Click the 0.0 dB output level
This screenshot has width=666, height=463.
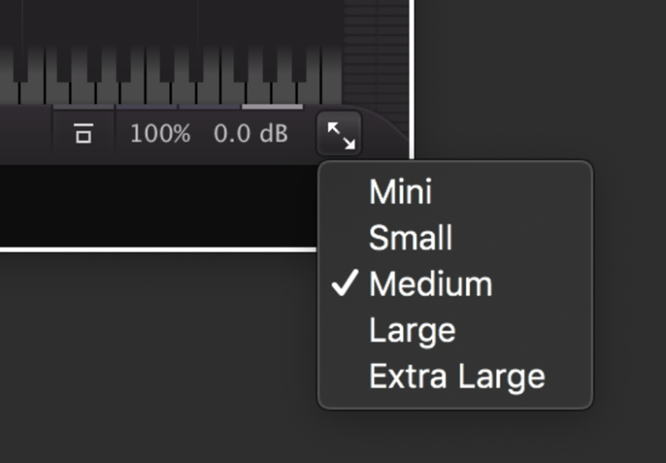point(250,134)
